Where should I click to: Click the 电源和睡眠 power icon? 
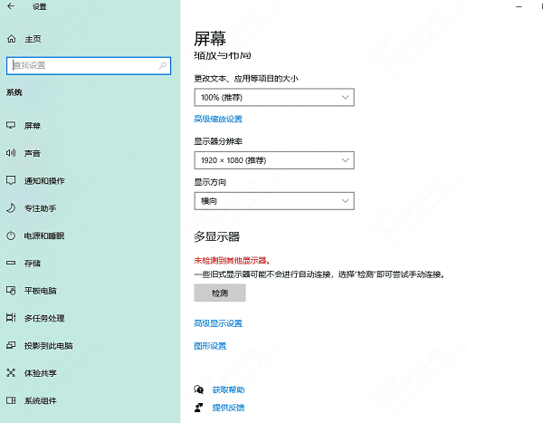pos(12,236)
